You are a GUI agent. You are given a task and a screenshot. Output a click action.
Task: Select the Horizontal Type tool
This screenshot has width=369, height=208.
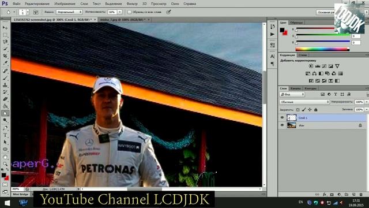point(5,135)
